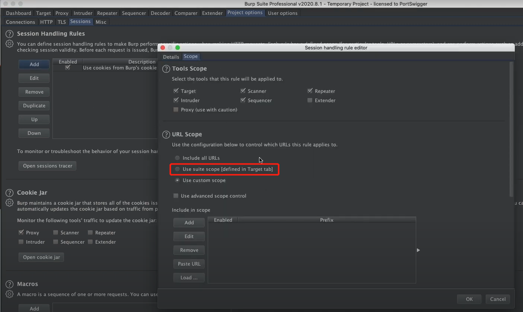Switch to the Dashboard tab
Viewport: 523px width, 312px height.
click(19, 13)
